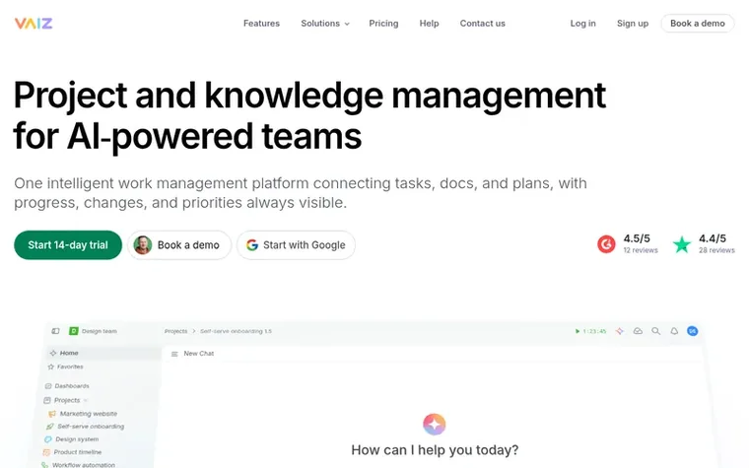Click the 28 reviews text

(716, 250)
